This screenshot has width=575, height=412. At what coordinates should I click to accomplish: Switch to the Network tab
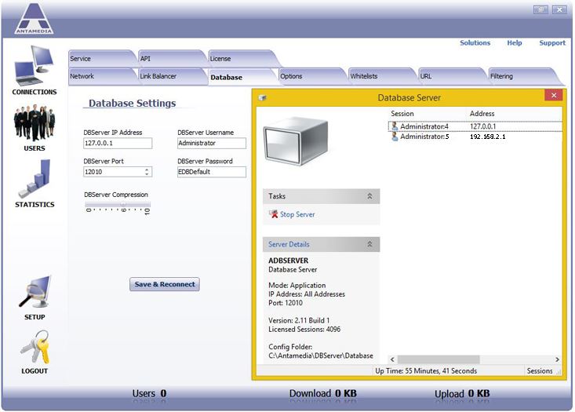(100, 76)
